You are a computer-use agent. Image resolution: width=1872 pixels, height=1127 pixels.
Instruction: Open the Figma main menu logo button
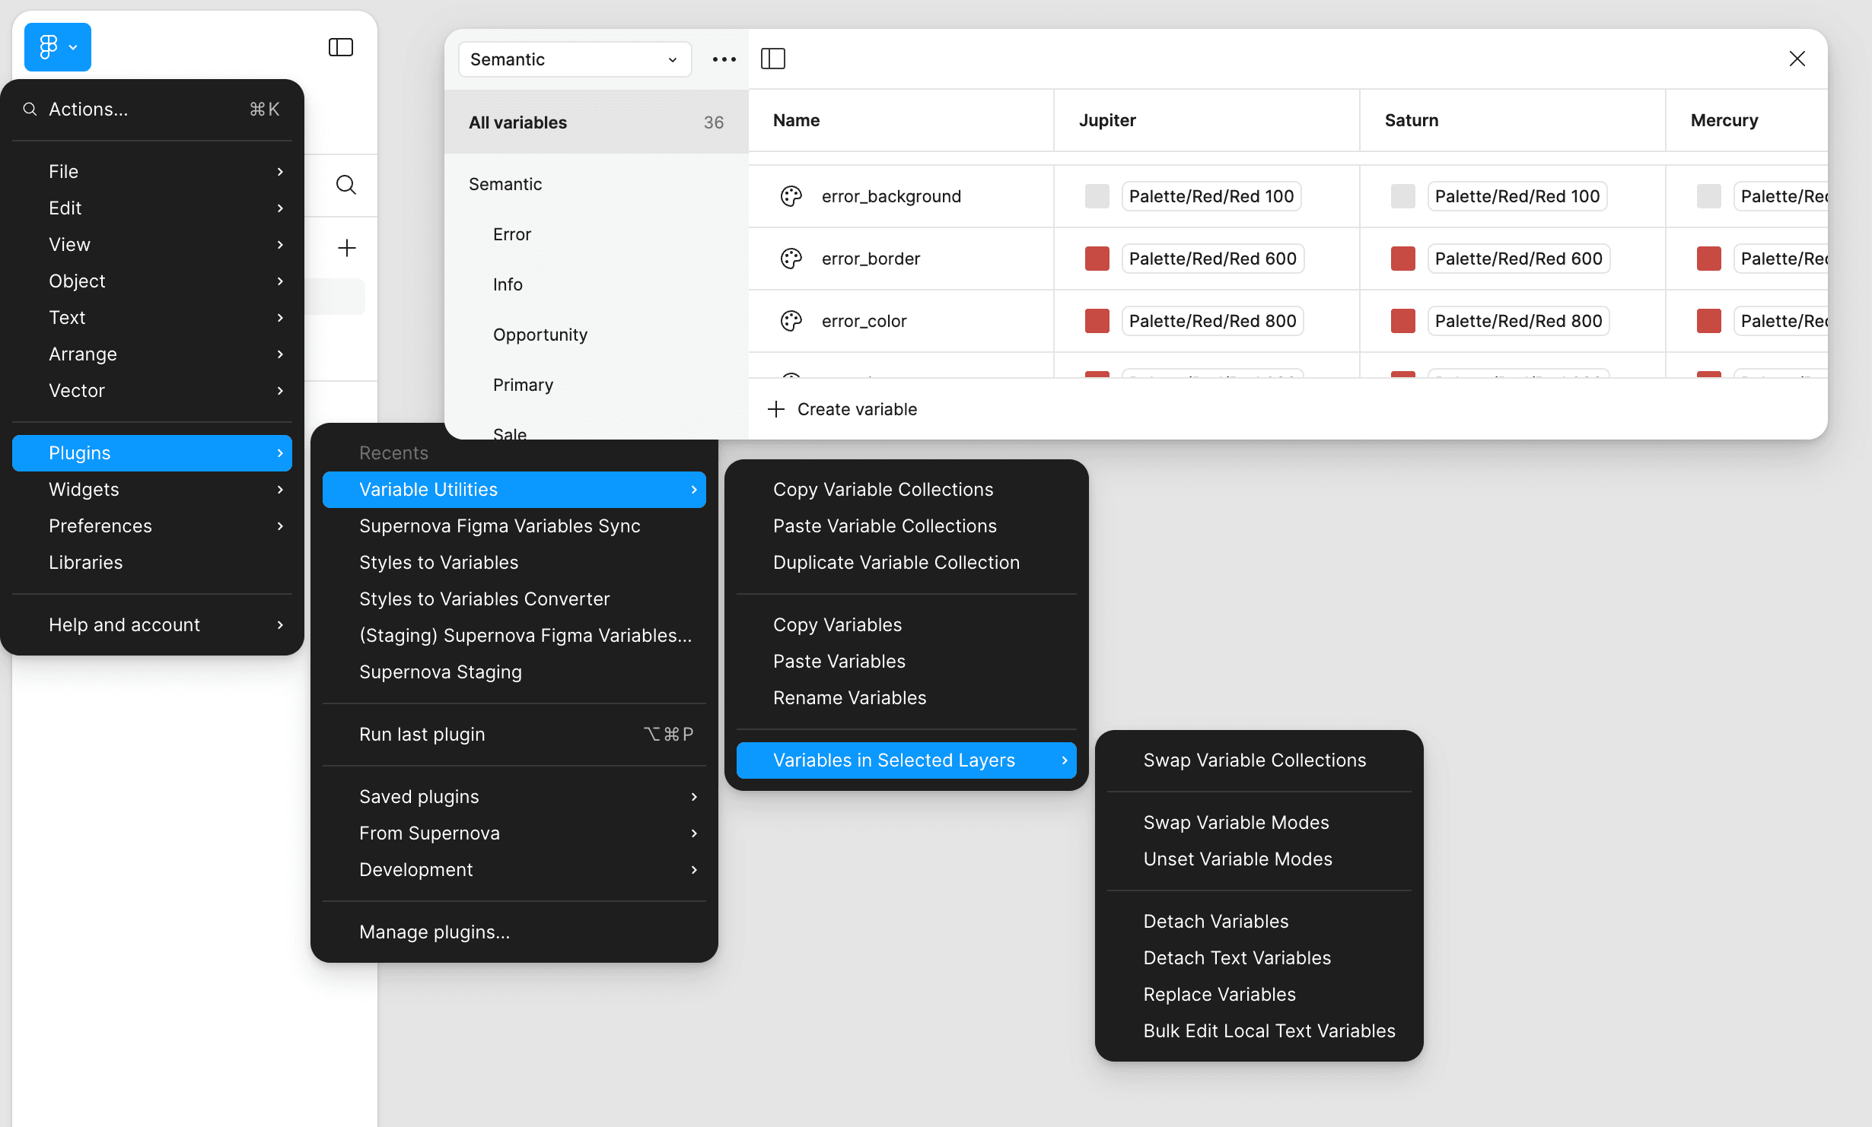click(57, 47)
